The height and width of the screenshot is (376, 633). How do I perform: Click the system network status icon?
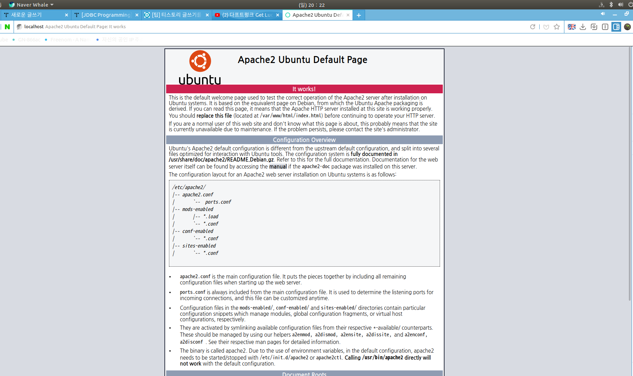pyautogui.click(x=601, y=5)
